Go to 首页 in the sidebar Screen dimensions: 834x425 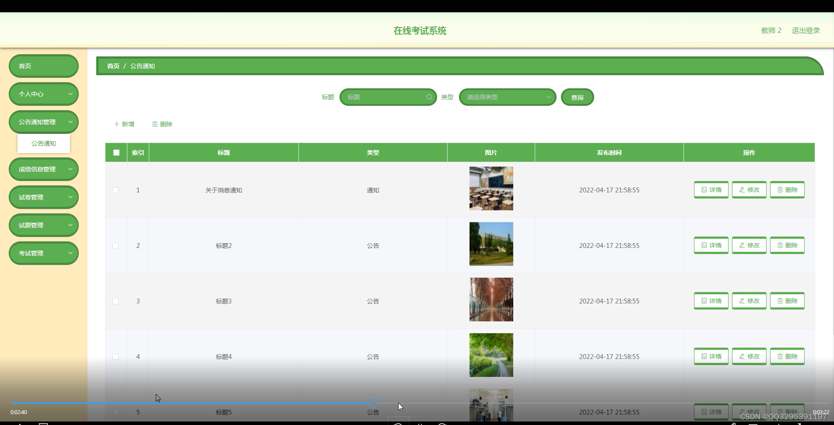click(44, 66)
